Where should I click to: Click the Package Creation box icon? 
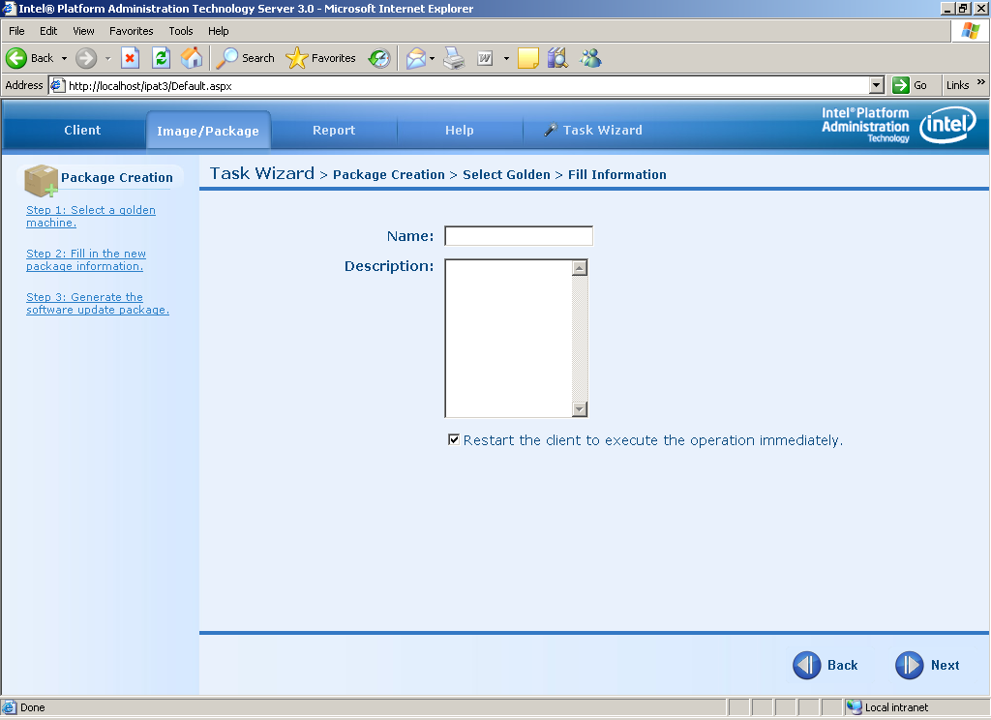[41, 180]
